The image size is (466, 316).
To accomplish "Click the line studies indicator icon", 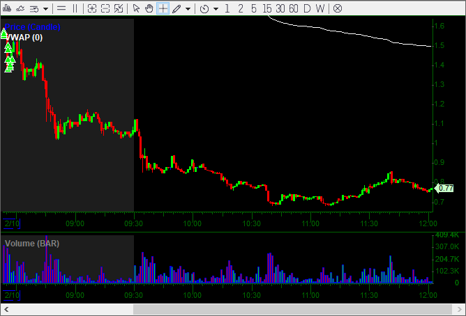I will coord(20,8).
